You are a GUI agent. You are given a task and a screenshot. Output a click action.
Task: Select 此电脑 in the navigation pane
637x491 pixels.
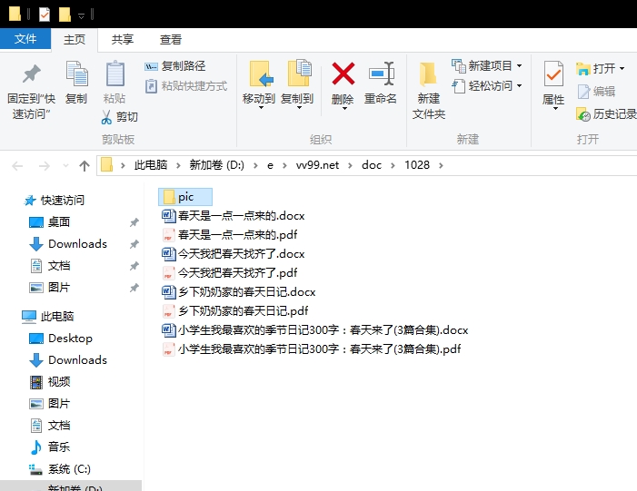[x=47, y=316]
